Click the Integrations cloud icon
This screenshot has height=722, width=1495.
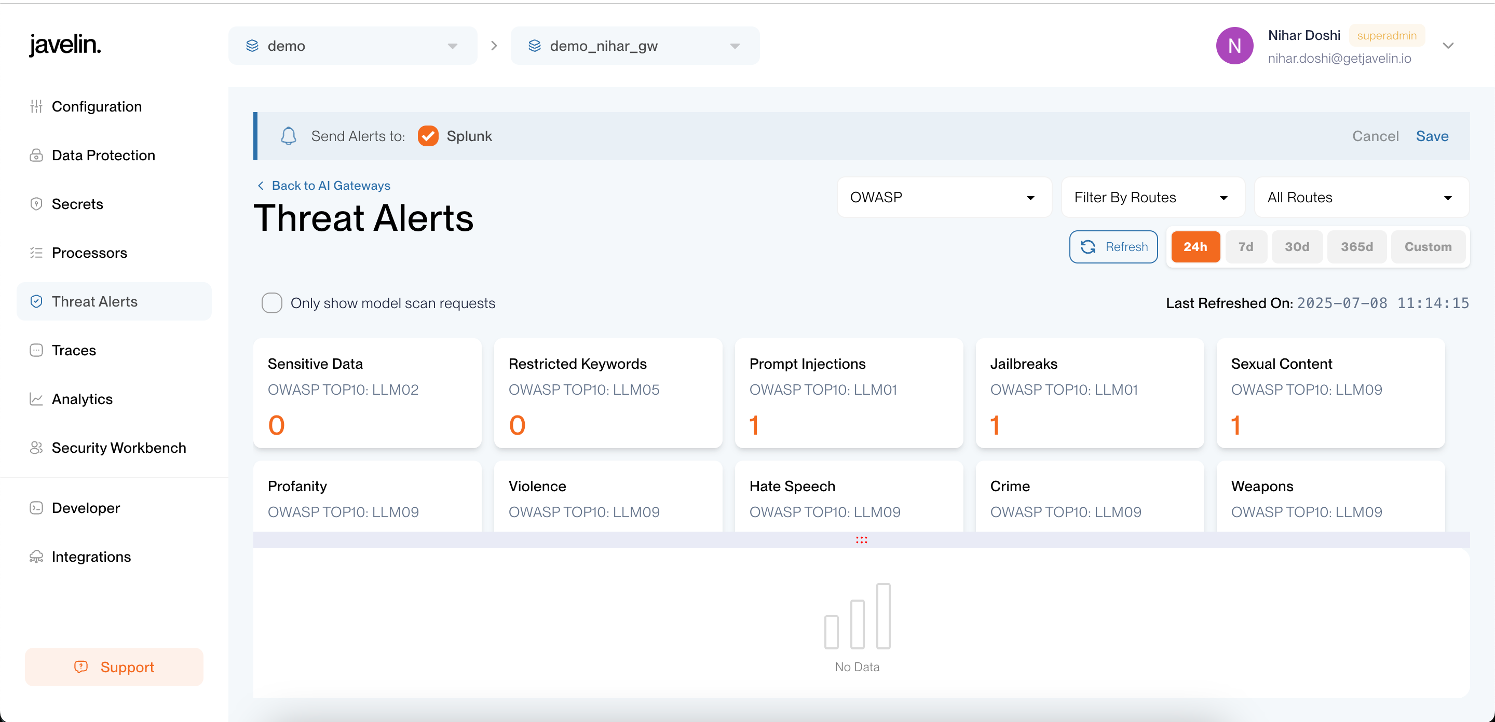pos(36,557)
